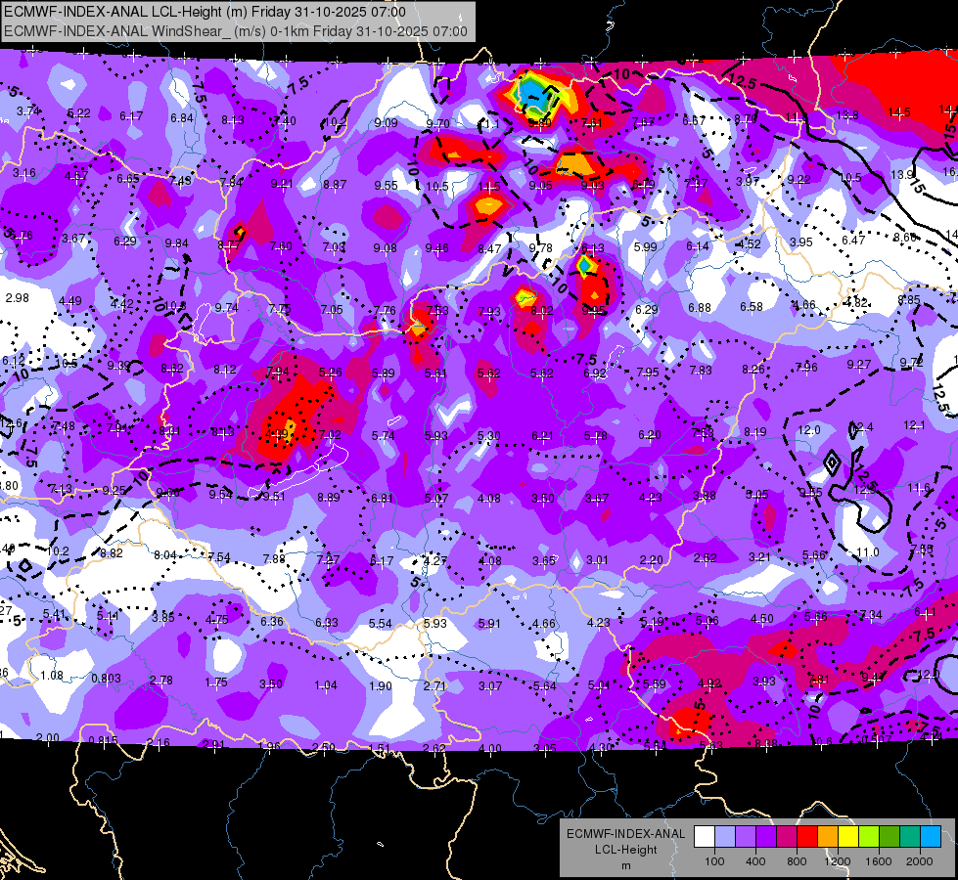Viewport: 958px width, 880px height.
Task: Click the WindShear 0-1km title line
Action: click(235, 31)
